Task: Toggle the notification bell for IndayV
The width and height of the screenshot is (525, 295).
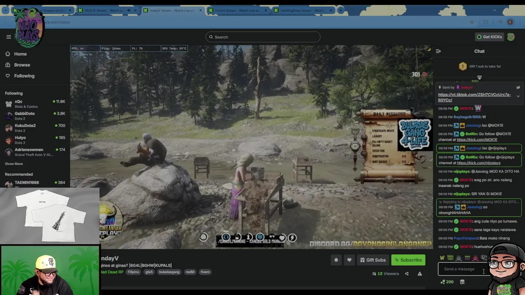Action: point(336,260)
